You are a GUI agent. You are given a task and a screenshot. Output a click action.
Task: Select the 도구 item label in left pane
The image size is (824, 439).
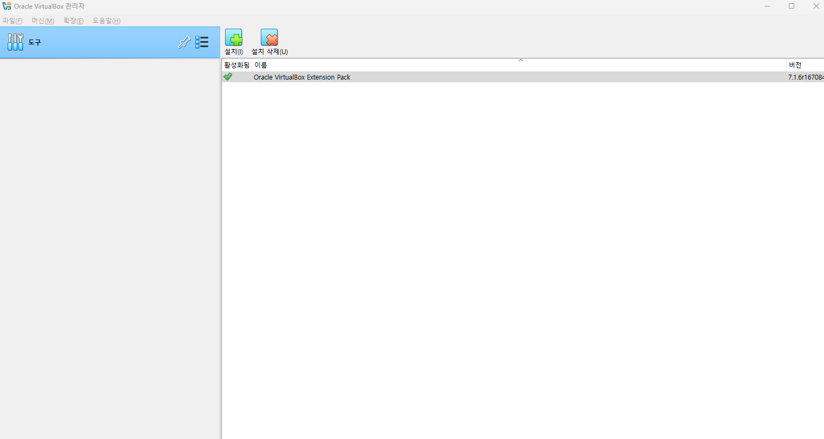tap(35, 42)
